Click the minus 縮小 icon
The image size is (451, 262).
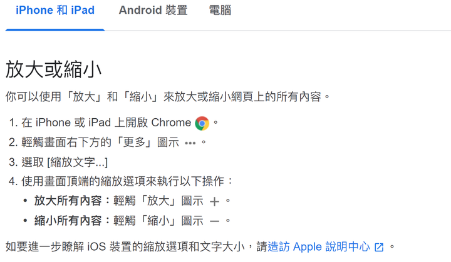click(214, 221)
